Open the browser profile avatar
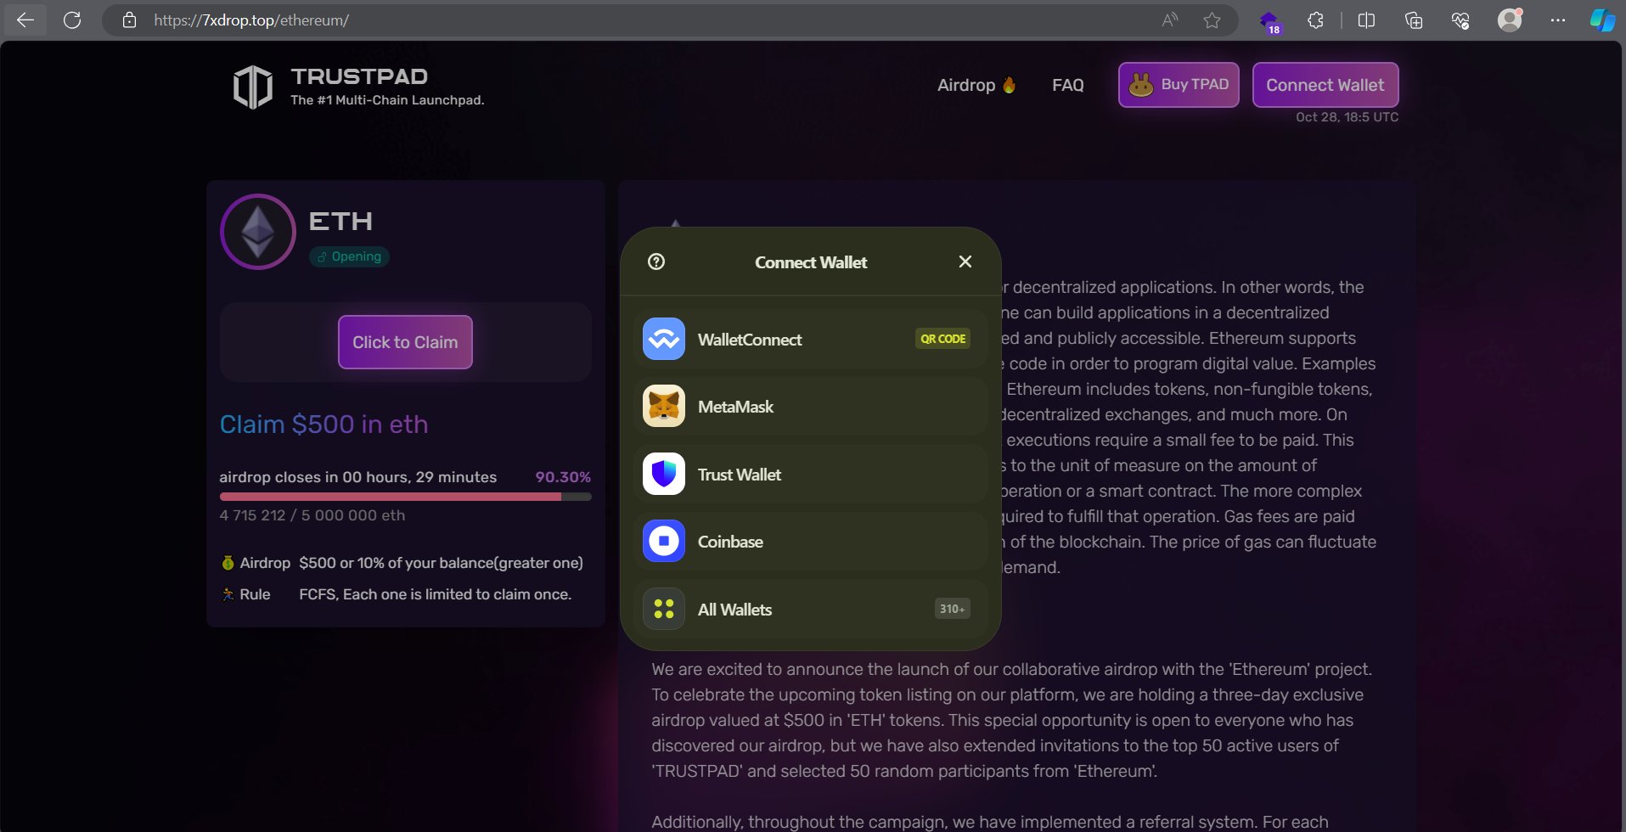The width and height of the screenshot is (1626, 832). (x=1510, y=20)
